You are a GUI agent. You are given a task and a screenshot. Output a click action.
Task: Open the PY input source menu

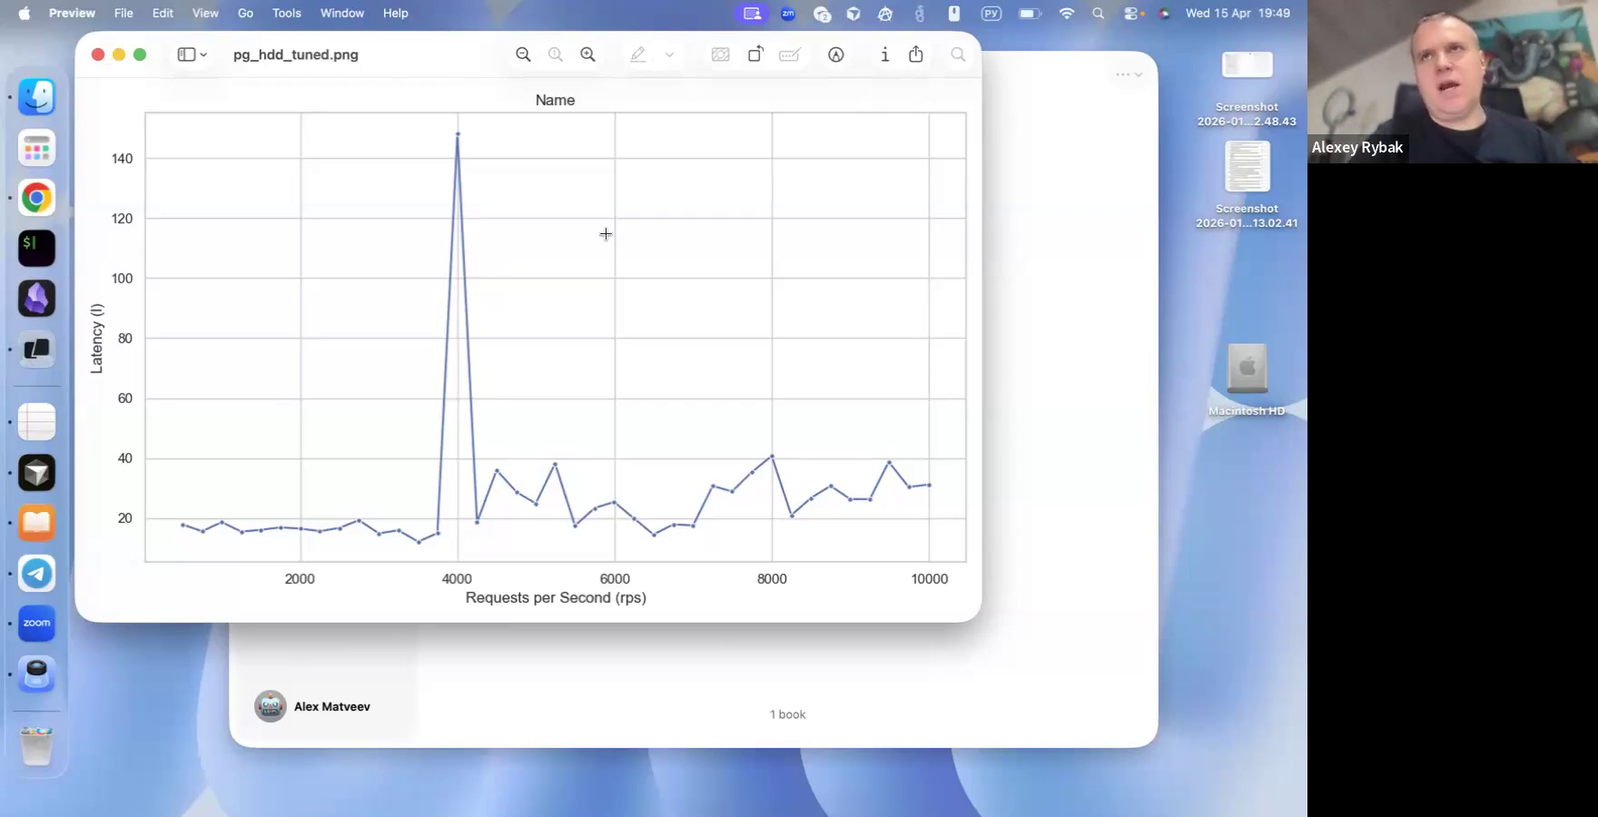[991, 13]
